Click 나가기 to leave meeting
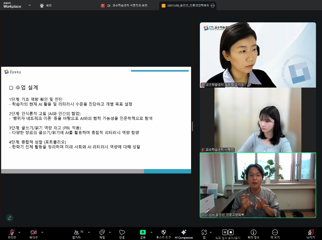 [x=310, y=234]
